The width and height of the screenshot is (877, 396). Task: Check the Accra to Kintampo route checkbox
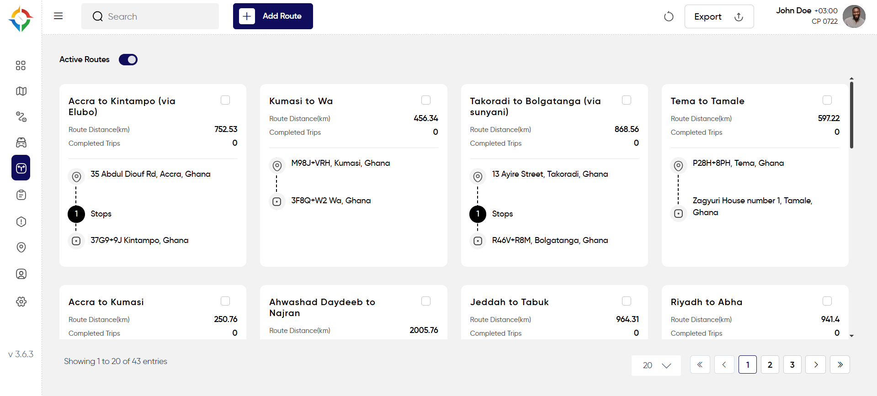pyautogui.click(x=225, y=100)
